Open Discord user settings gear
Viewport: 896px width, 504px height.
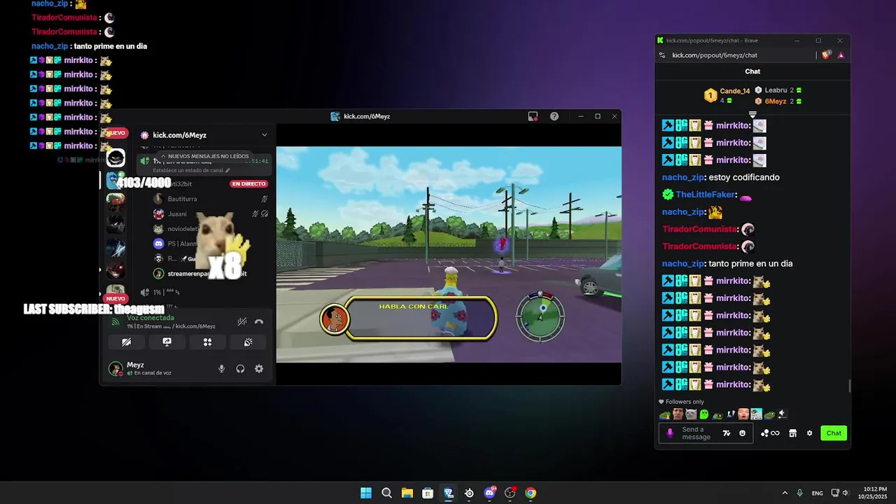(259, 369)
